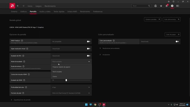190x107 pixels.
Task: Click the search magnifier icon
Action: [x=149, y=6]
